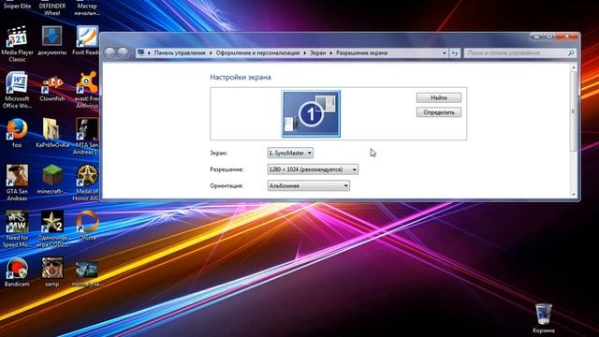Click the Найти button
The height and width of the screenshot is (337, 599).
click(x=439, y=97)
